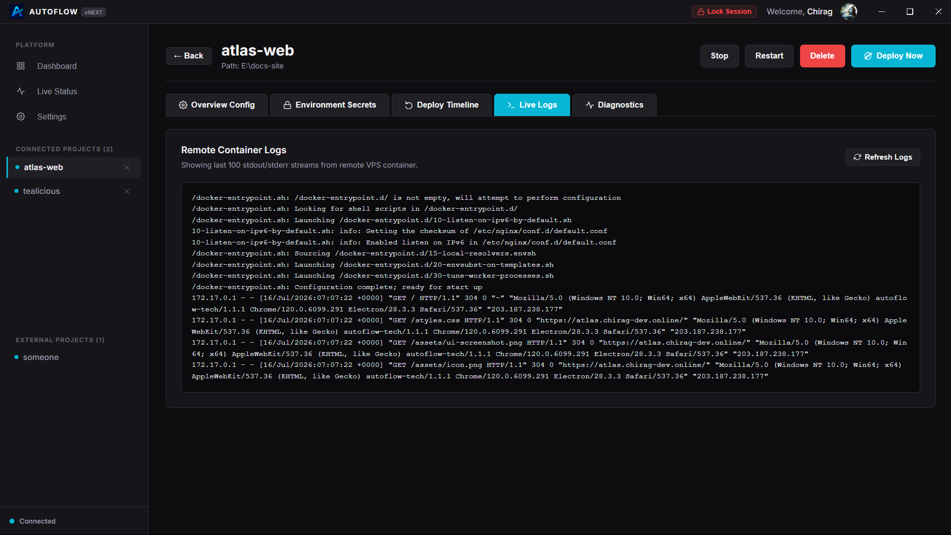951x535 pixels.
Task: Go back with the Back button
Action: tap(189, 56)
